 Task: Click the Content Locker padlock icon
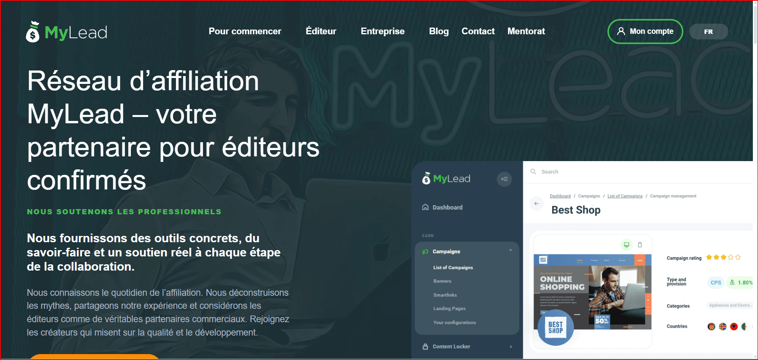pyautogui.click(x=425, y=347)
